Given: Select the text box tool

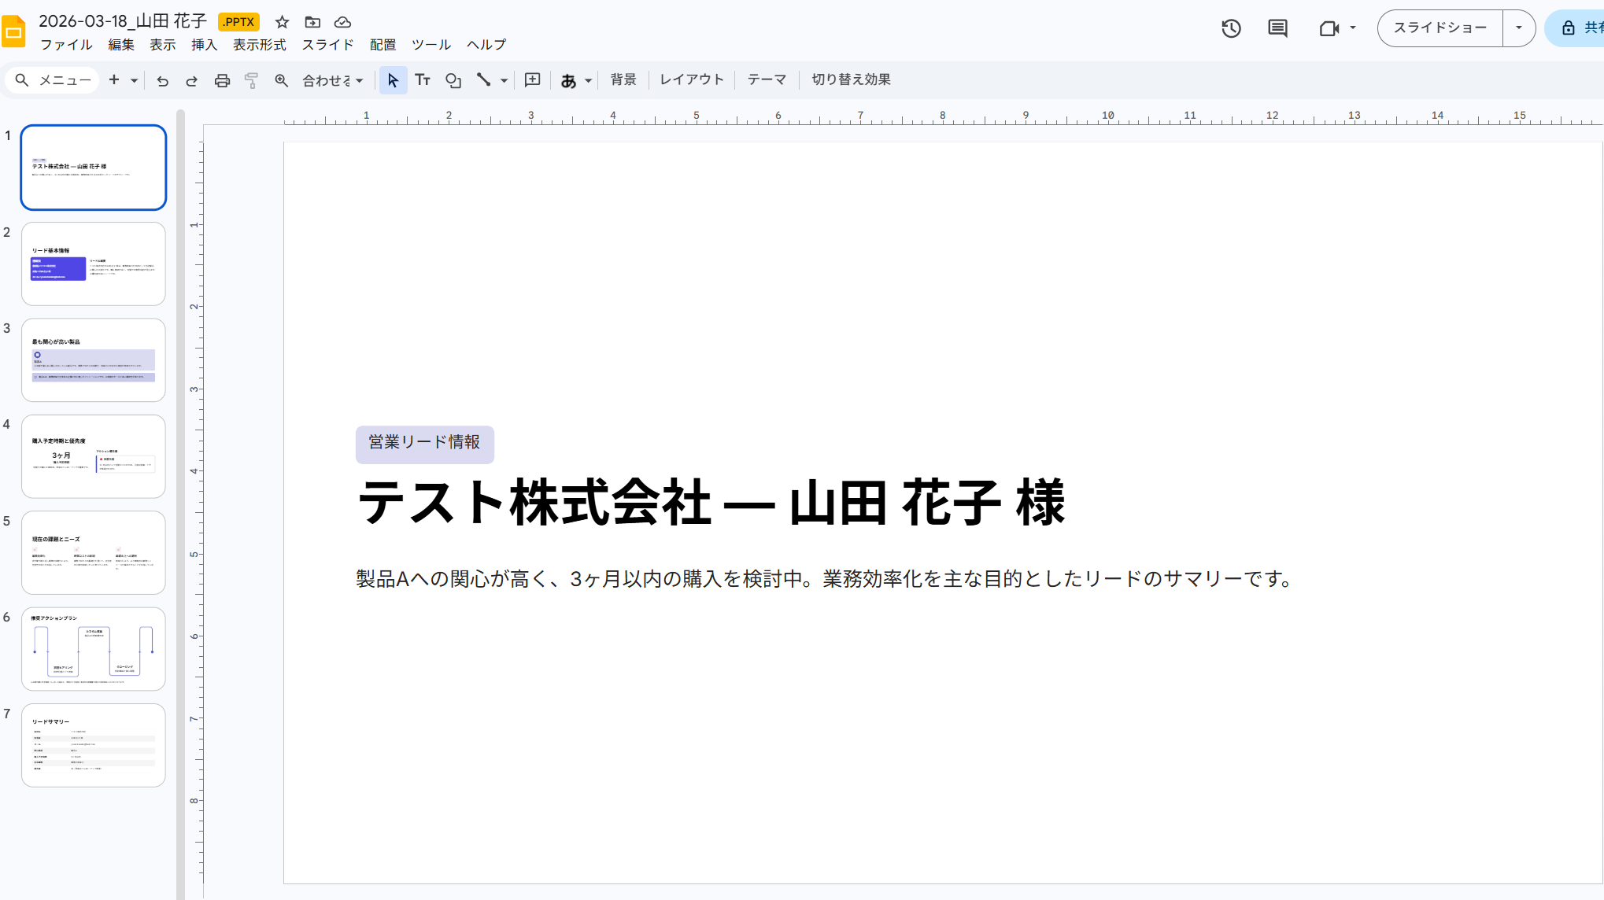Looking at the screenshot, I should [423, 80].
